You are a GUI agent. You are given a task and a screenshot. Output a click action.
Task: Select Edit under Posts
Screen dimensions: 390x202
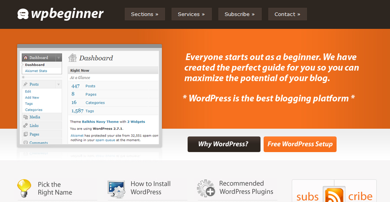28,91
